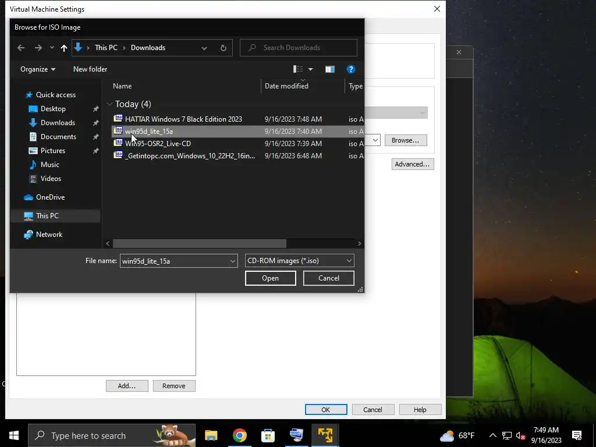
Task: Click Open to load the ISO
Action: 270,278
